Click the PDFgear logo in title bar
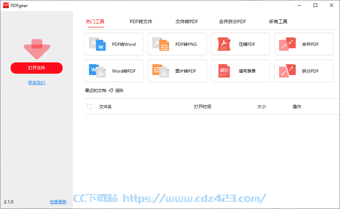The width and height of the screenshot is (340, 209). click(x=6, y=5)
